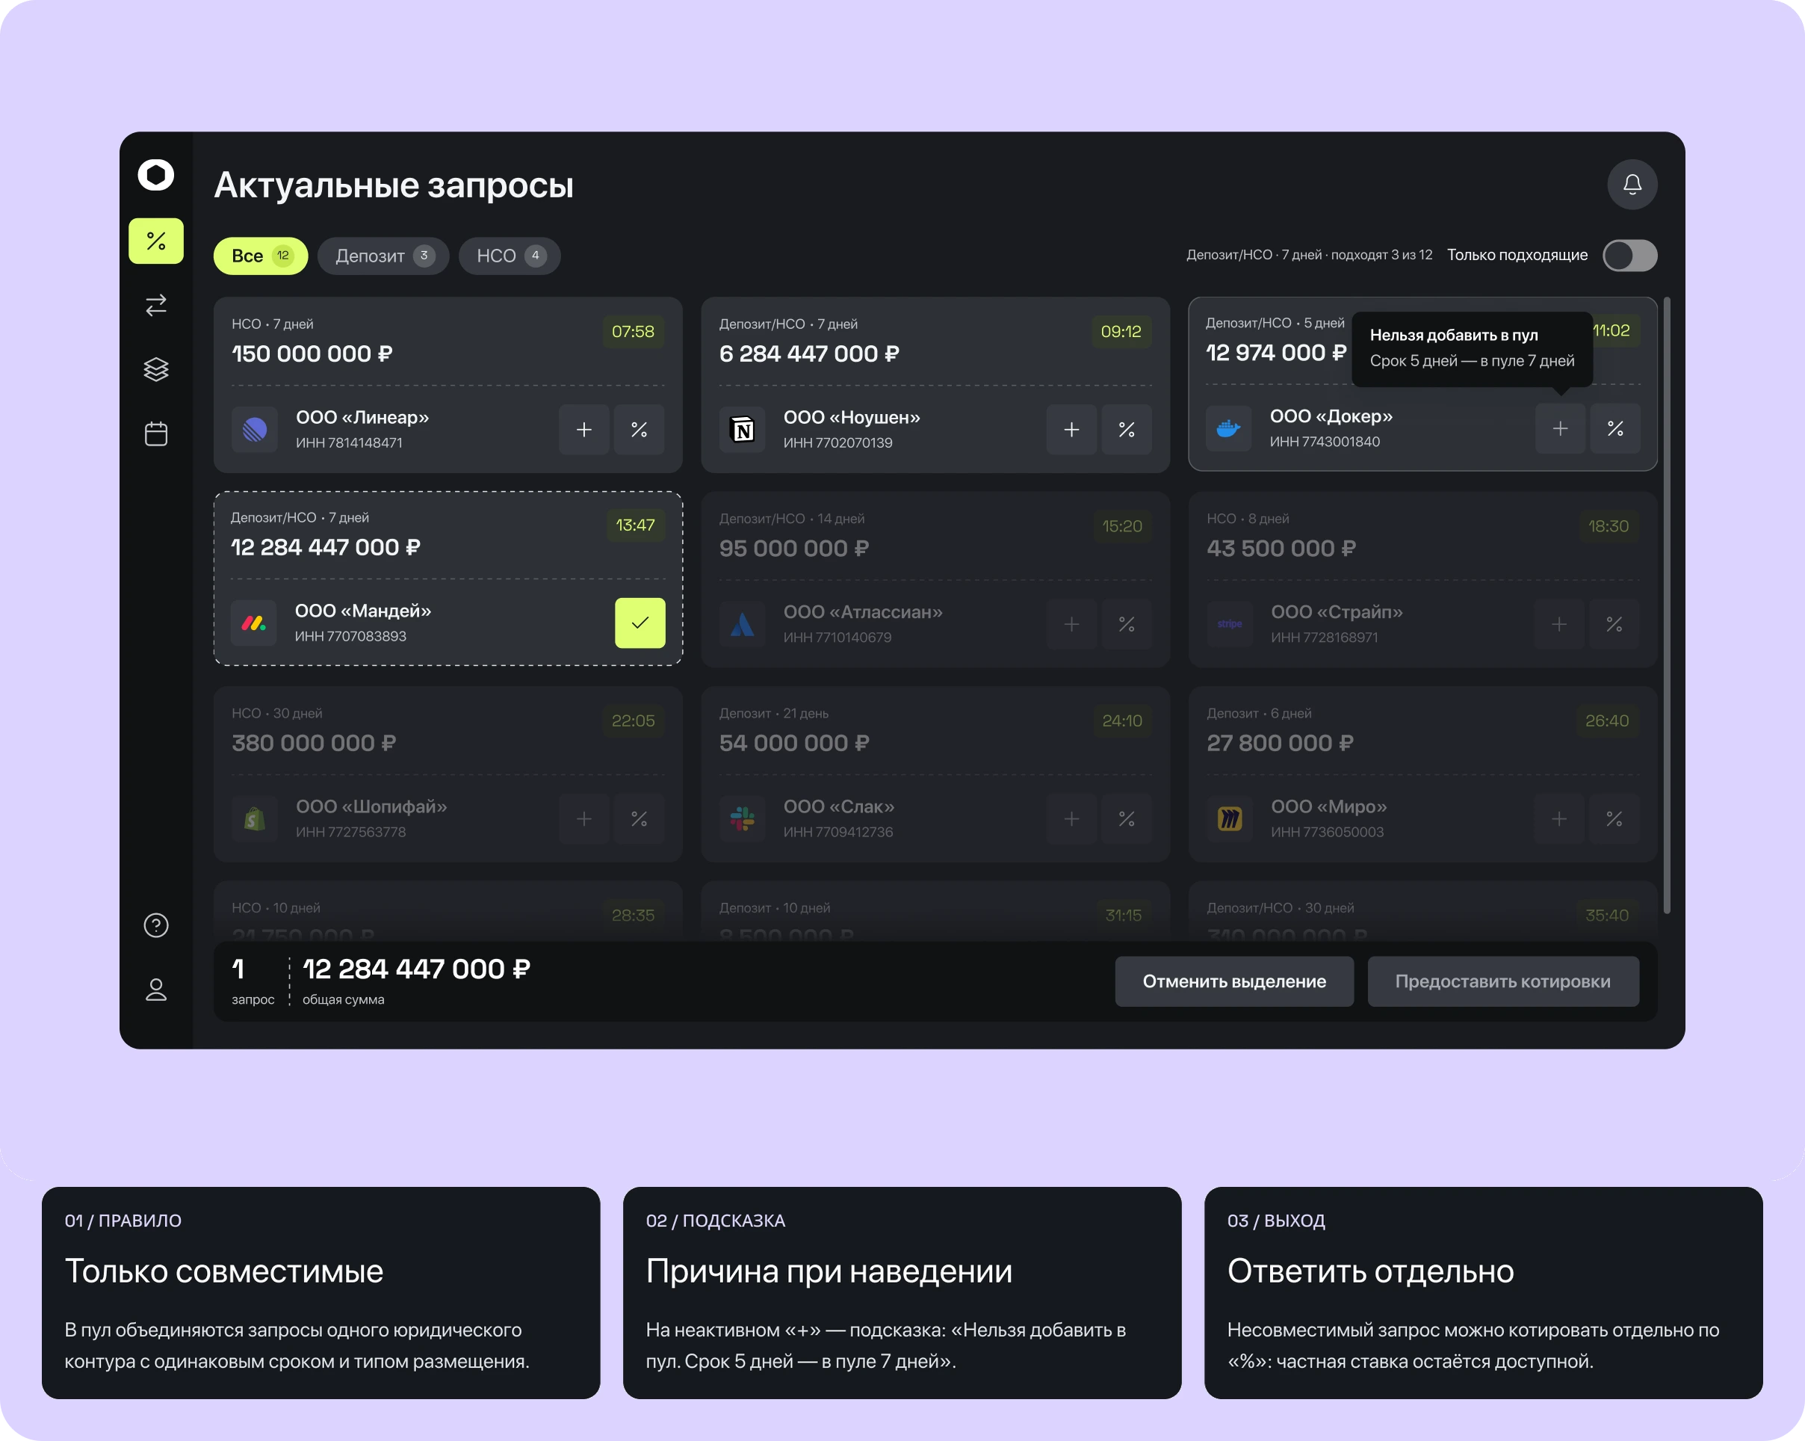Open the user profile icon
The image size is (1805, 1441).
pyautogui.click(x=155, y=990)
